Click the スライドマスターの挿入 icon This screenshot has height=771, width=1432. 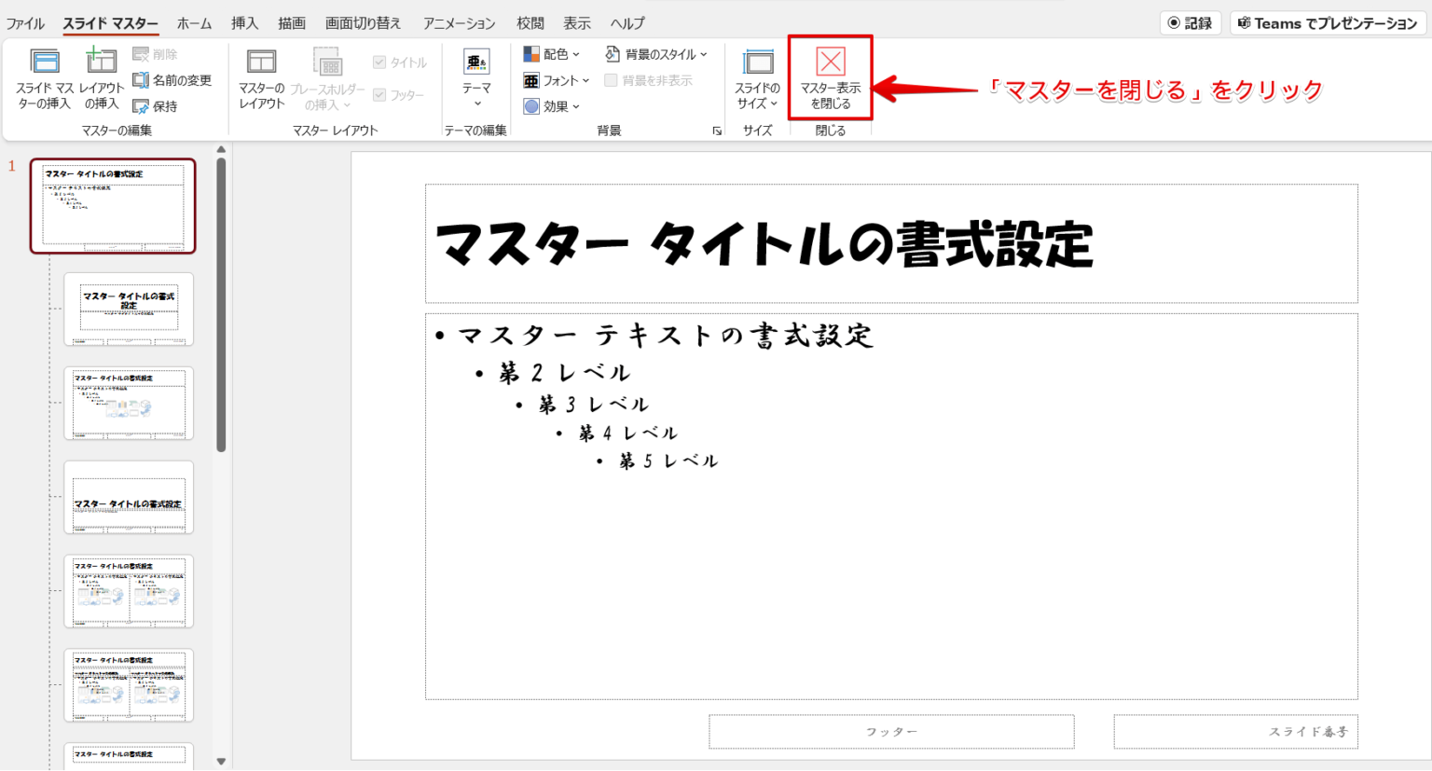point(44,62)
